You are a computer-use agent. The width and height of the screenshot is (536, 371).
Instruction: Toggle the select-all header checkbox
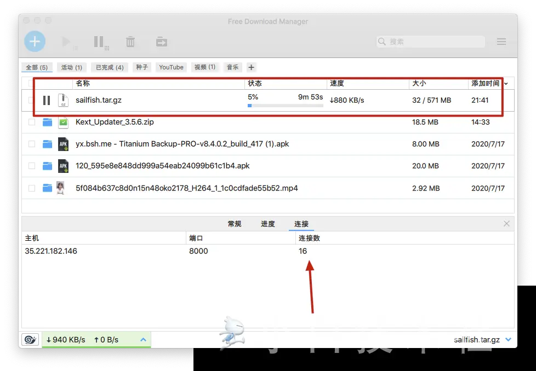(x=31, y=83)
